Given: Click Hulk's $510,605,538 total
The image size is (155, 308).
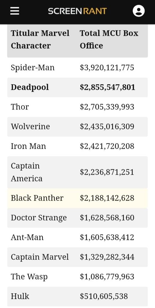Looking at the screenshot, I should point(104,296).
